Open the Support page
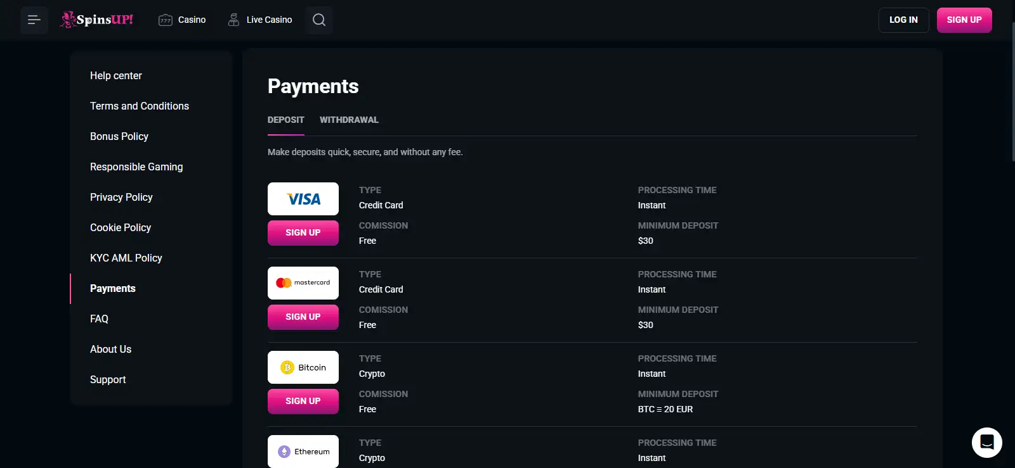This screenshot has height=468, width=1015. 108,380
